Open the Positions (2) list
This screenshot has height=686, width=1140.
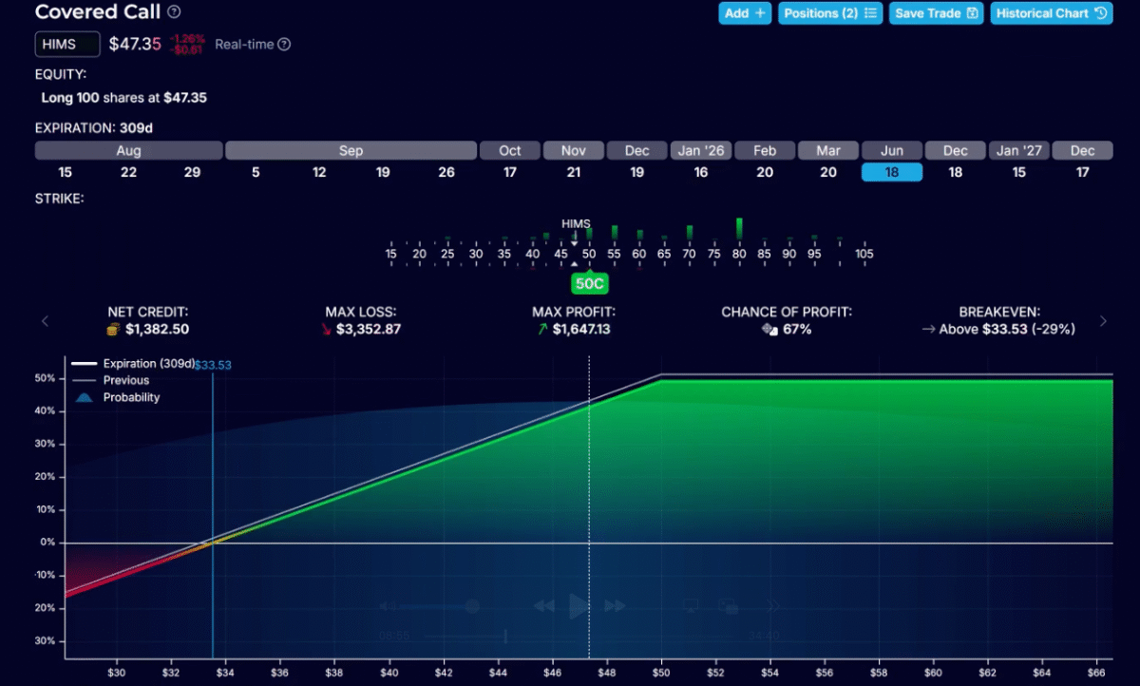tap(831, 13)
